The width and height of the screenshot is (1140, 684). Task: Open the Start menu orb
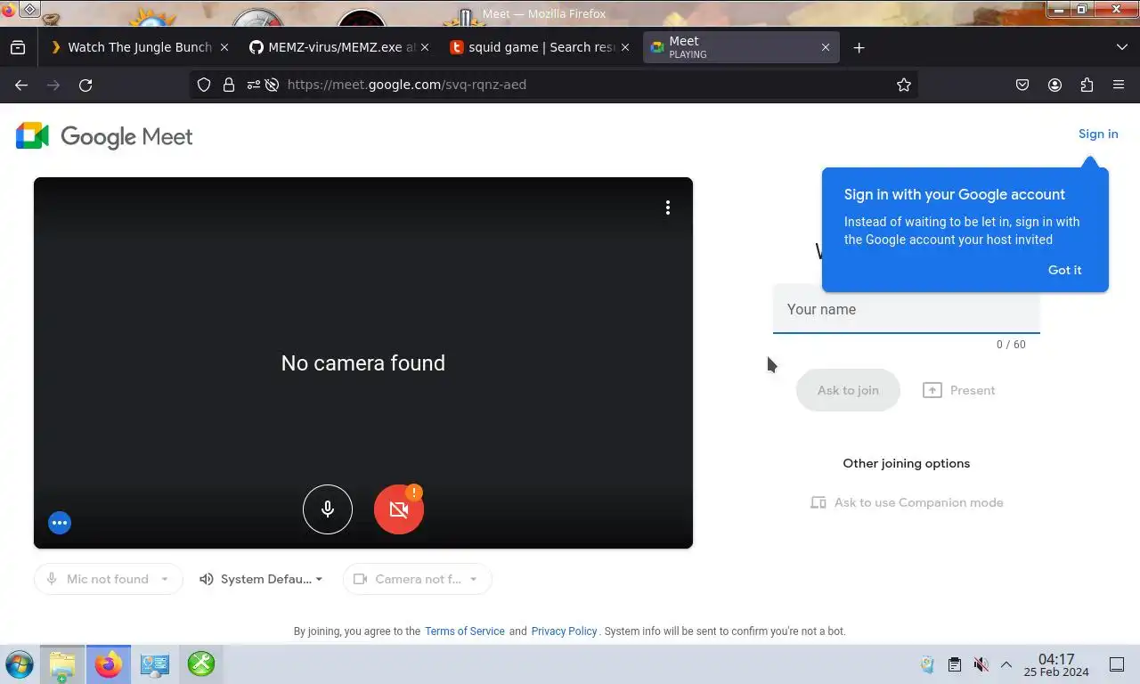(x=19, y=664)
